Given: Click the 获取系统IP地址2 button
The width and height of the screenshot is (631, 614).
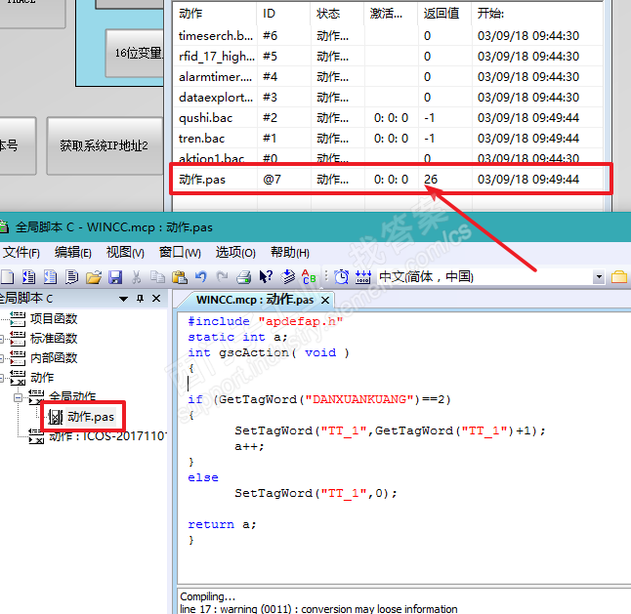Looking at the screenshot, I should pos(104,145).
